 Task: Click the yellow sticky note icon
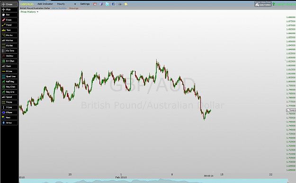click(126, 4)
